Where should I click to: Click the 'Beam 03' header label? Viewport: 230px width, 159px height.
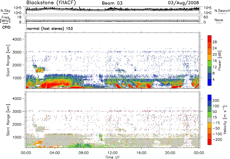tap(112, 3)
